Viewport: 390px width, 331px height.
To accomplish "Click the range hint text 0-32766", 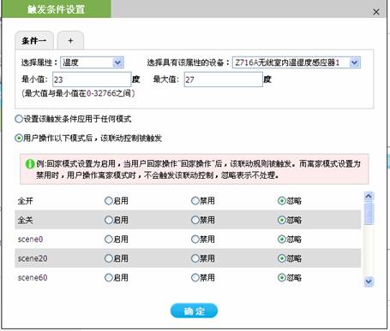I will [101, 93].
